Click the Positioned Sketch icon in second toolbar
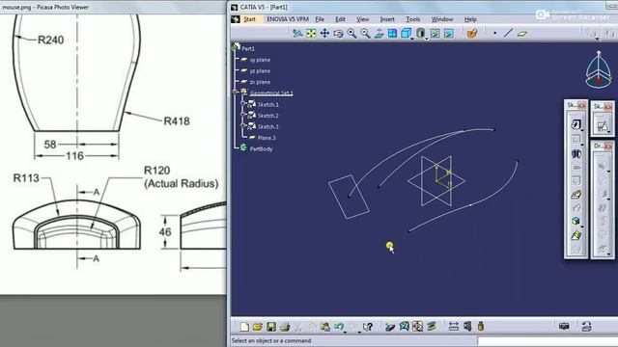 (602, 126)
